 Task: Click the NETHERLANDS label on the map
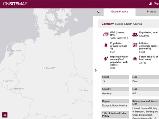click(14, 51)
